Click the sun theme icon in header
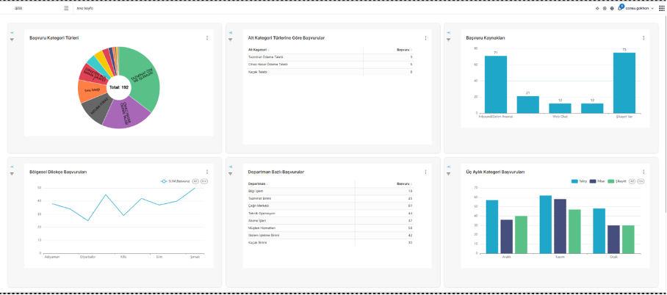667x295 pixels. coord(597,9)
